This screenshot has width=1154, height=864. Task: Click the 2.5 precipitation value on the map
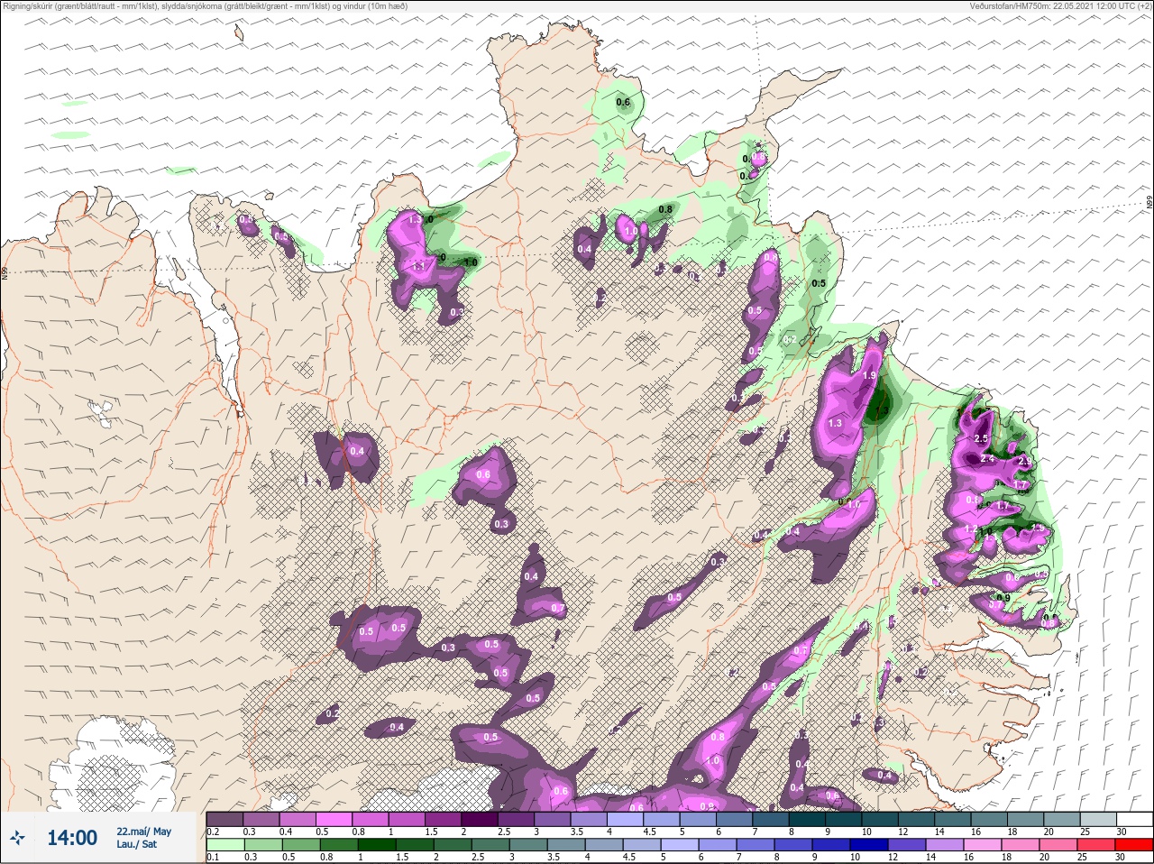[x=982, y=439]
